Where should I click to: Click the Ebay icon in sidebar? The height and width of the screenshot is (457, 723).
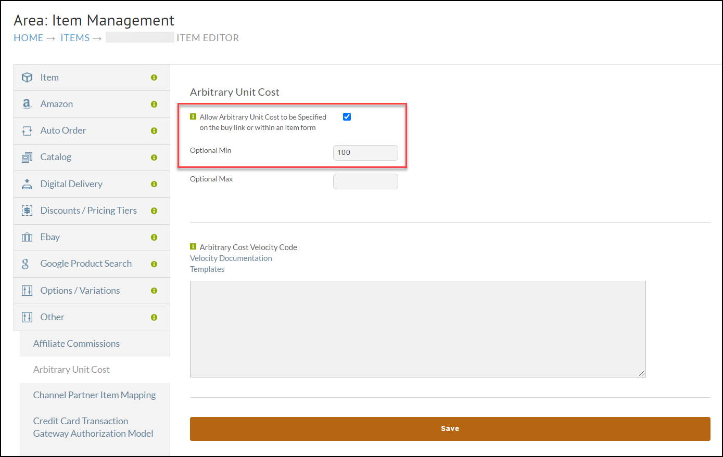coord(27,237)
